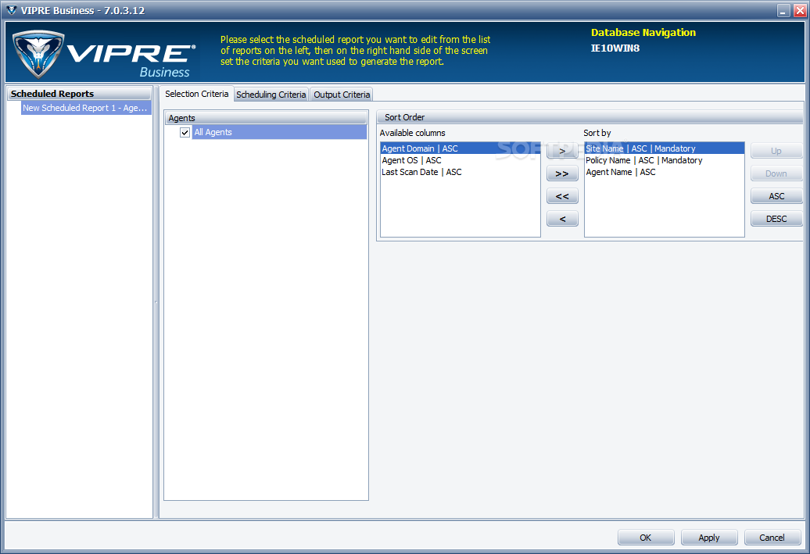Move all columns with >> button

[x=562, y=173]
